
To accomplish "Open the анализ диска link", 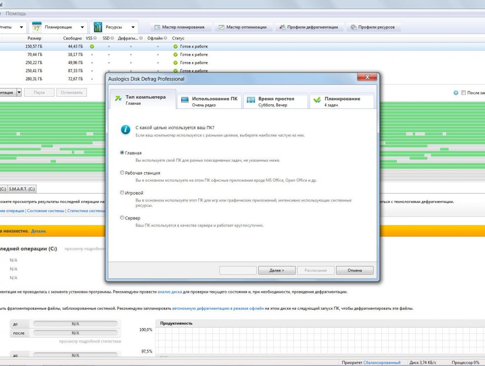I will [x=170, y=291].
